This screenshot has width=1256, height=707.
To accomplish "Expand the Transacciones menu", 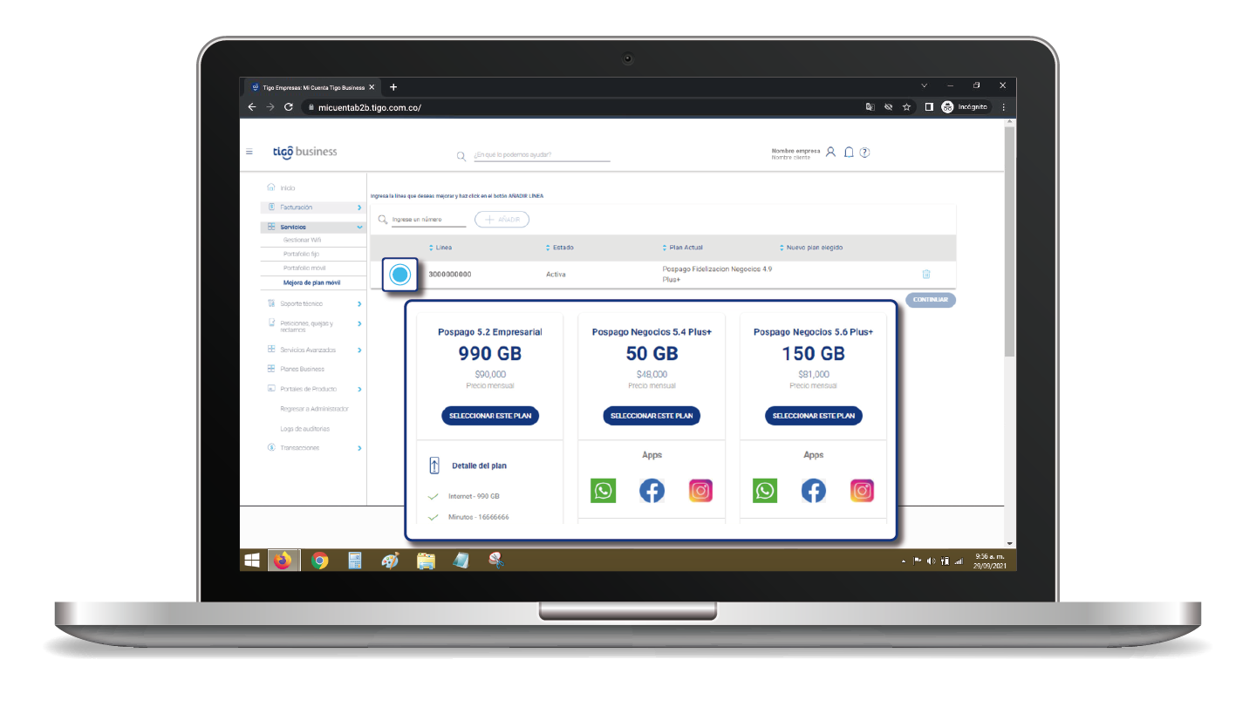I will pyautogui.click(x=314, y=448).
